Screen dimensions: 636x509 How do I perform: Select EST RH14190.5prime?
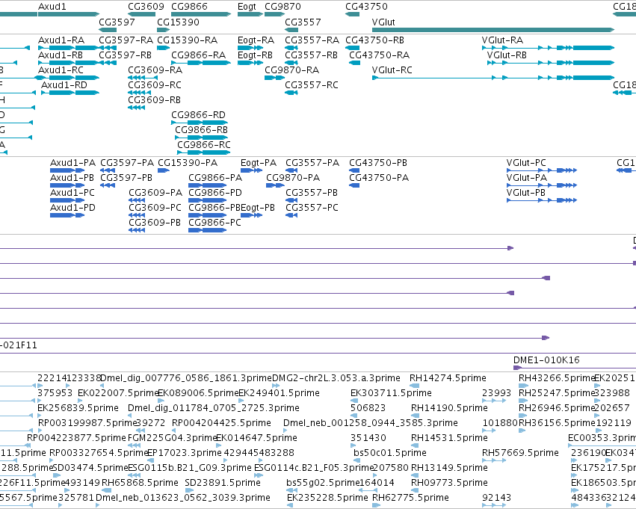pos(449,408)
